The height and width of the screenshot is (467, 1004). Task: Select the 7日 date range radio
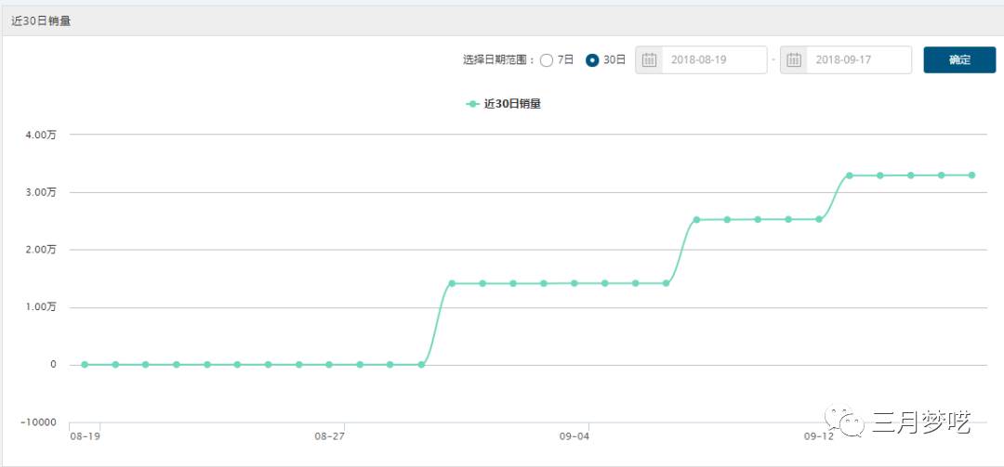pos(547,60)
